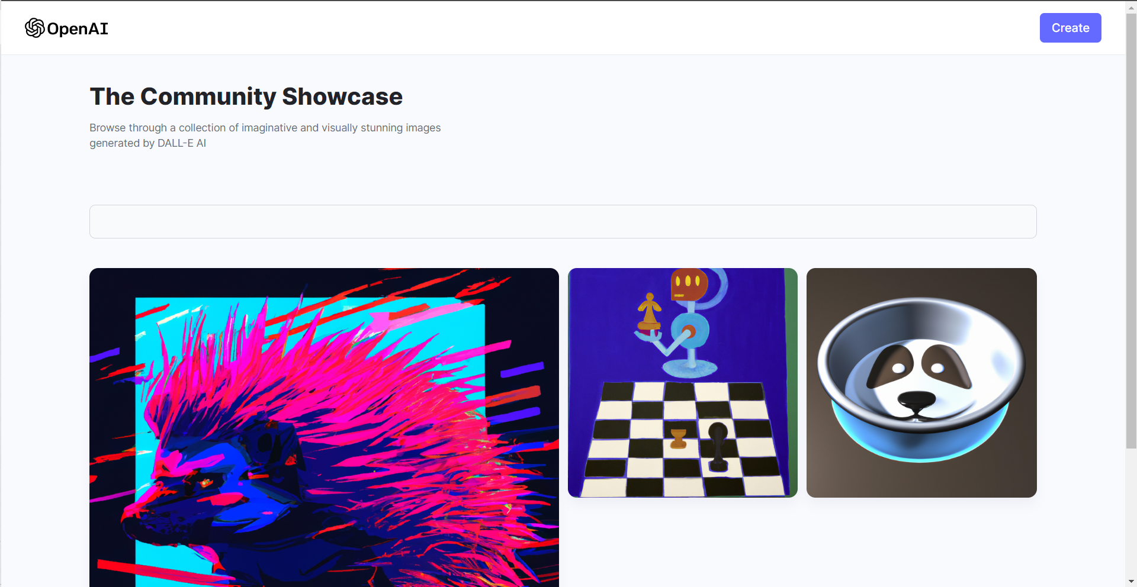Click the scrollbar up arrow
Screen dimensions: 1137x587
(x=1131, y=5)
